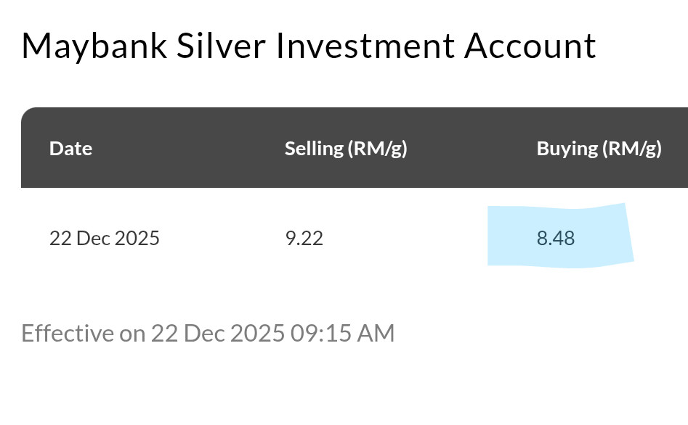This screenshot has width=688, height=425.
Task: Select the 9.22 selling price value
Action: pyautogui.click(x=304, y=239)
